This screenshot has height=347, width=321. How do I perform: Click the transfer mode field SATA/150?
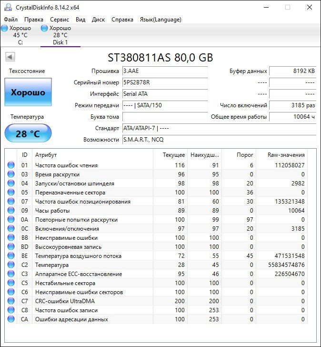click(165, 105)
